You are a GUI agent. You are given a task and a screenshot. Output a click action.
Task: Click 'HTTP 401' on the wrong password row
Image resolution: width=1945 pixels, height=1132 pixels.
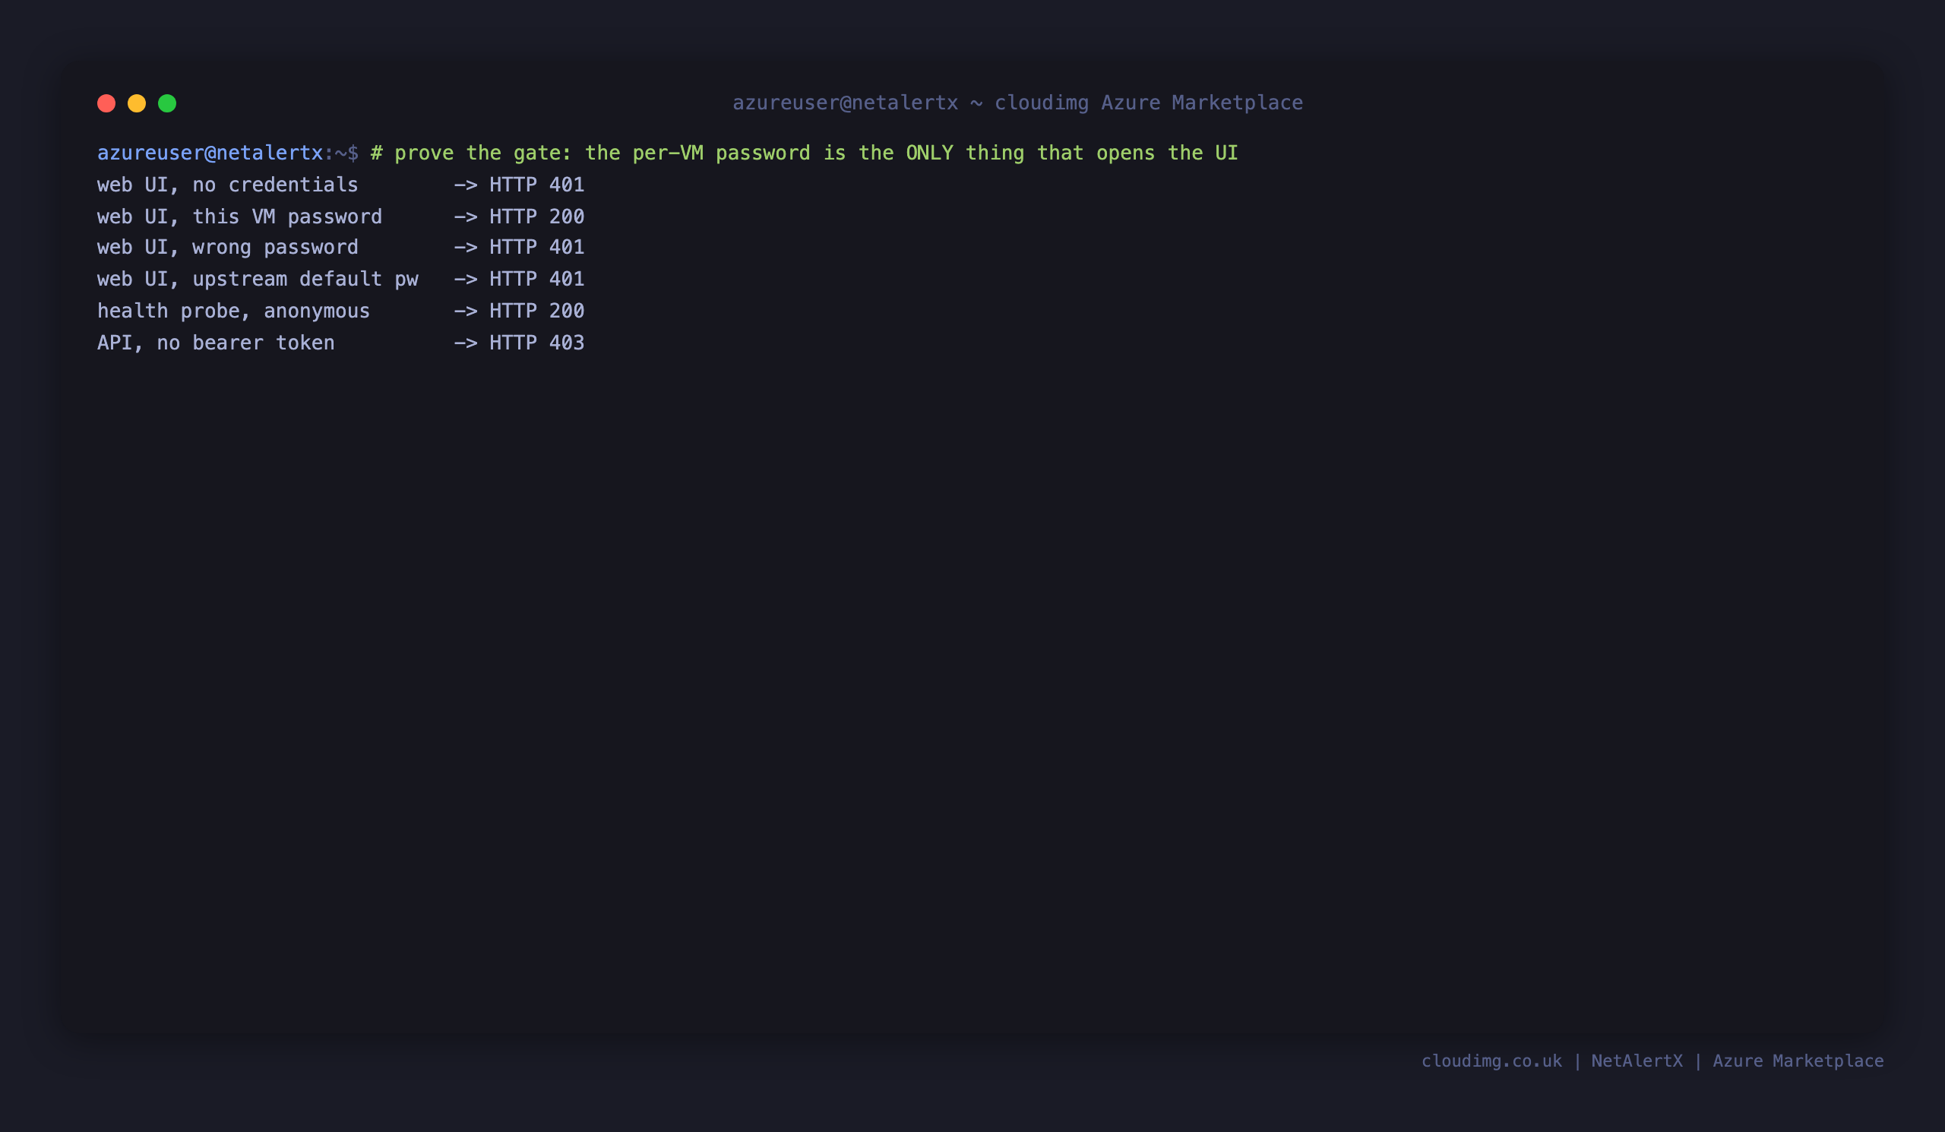pyautogui.click(x=536, y=247)
